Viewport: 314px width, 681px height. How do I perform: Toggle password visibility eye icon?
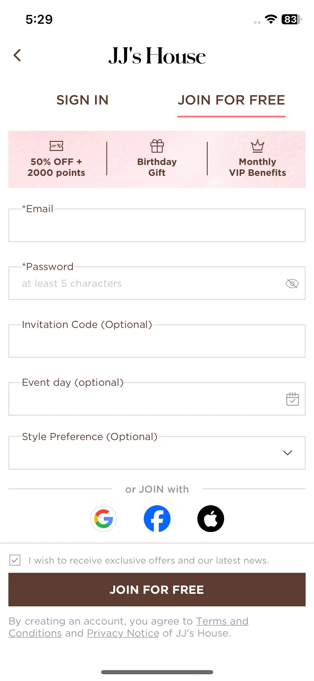click(292, 283)
